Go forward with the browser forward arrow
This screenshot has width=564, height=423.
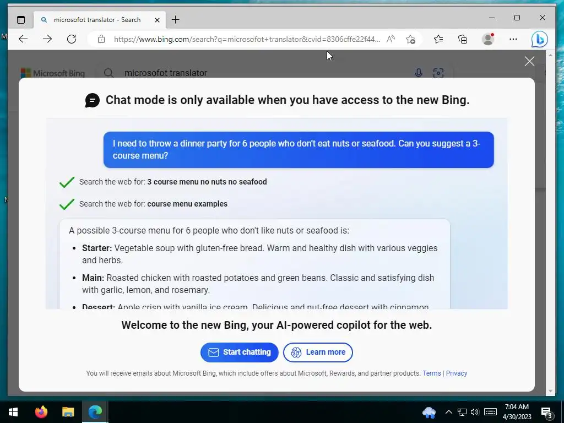click(x=47, y=39)
